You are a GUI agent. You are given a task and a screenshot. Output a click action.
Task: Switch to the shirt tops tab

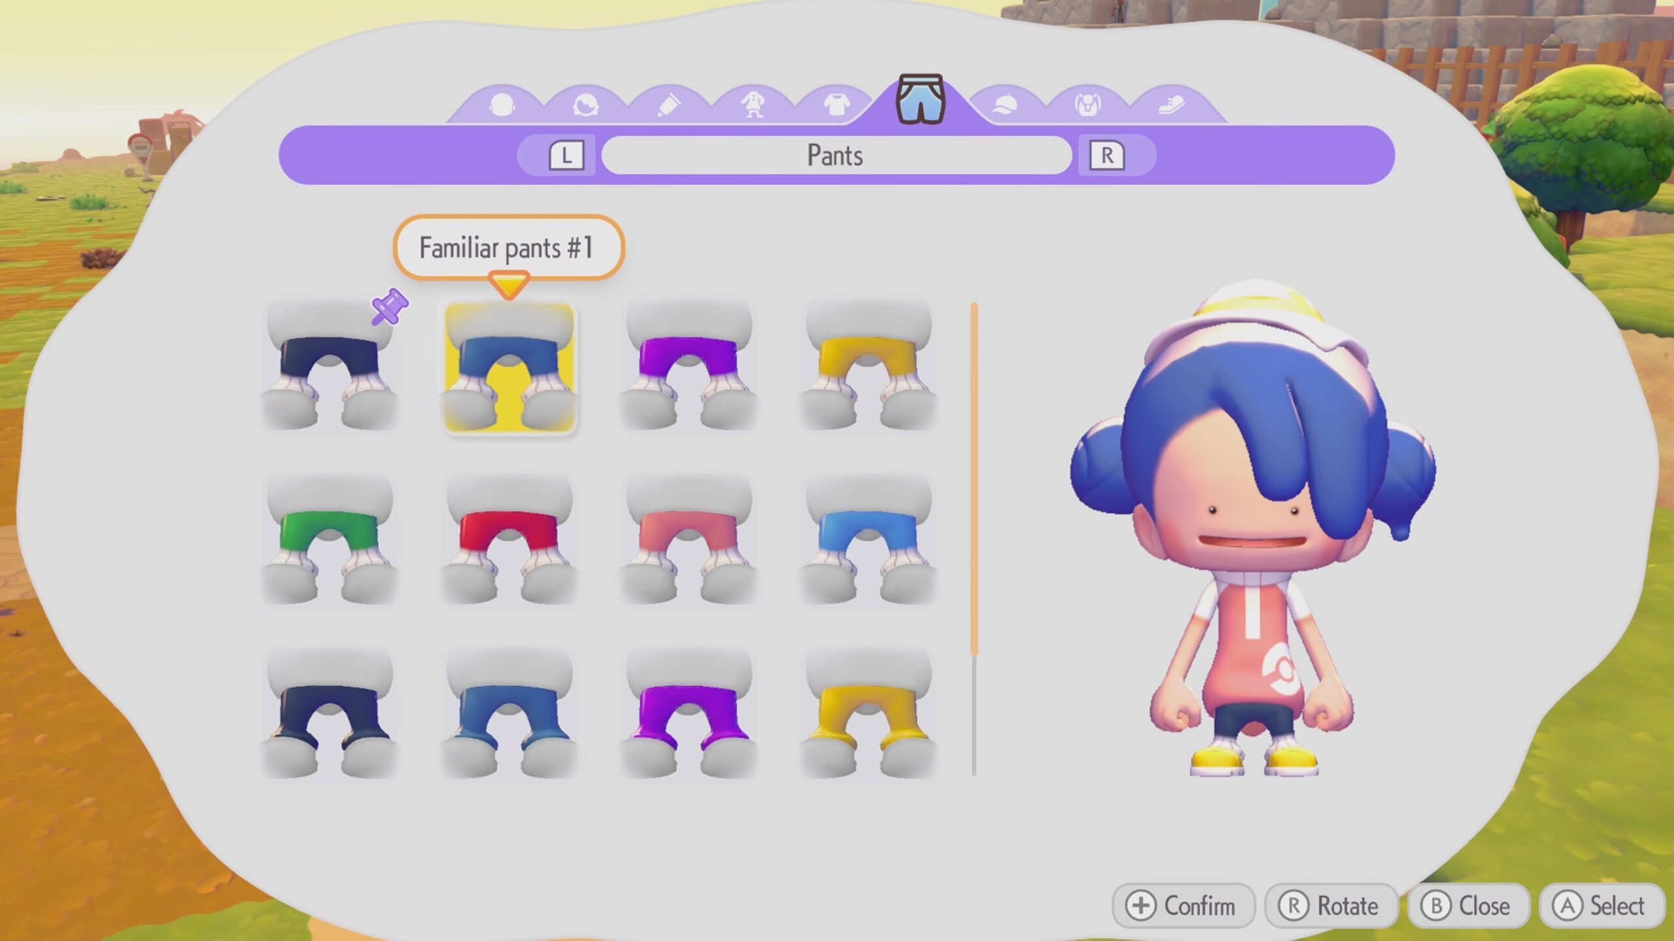[x=836, y=105]
